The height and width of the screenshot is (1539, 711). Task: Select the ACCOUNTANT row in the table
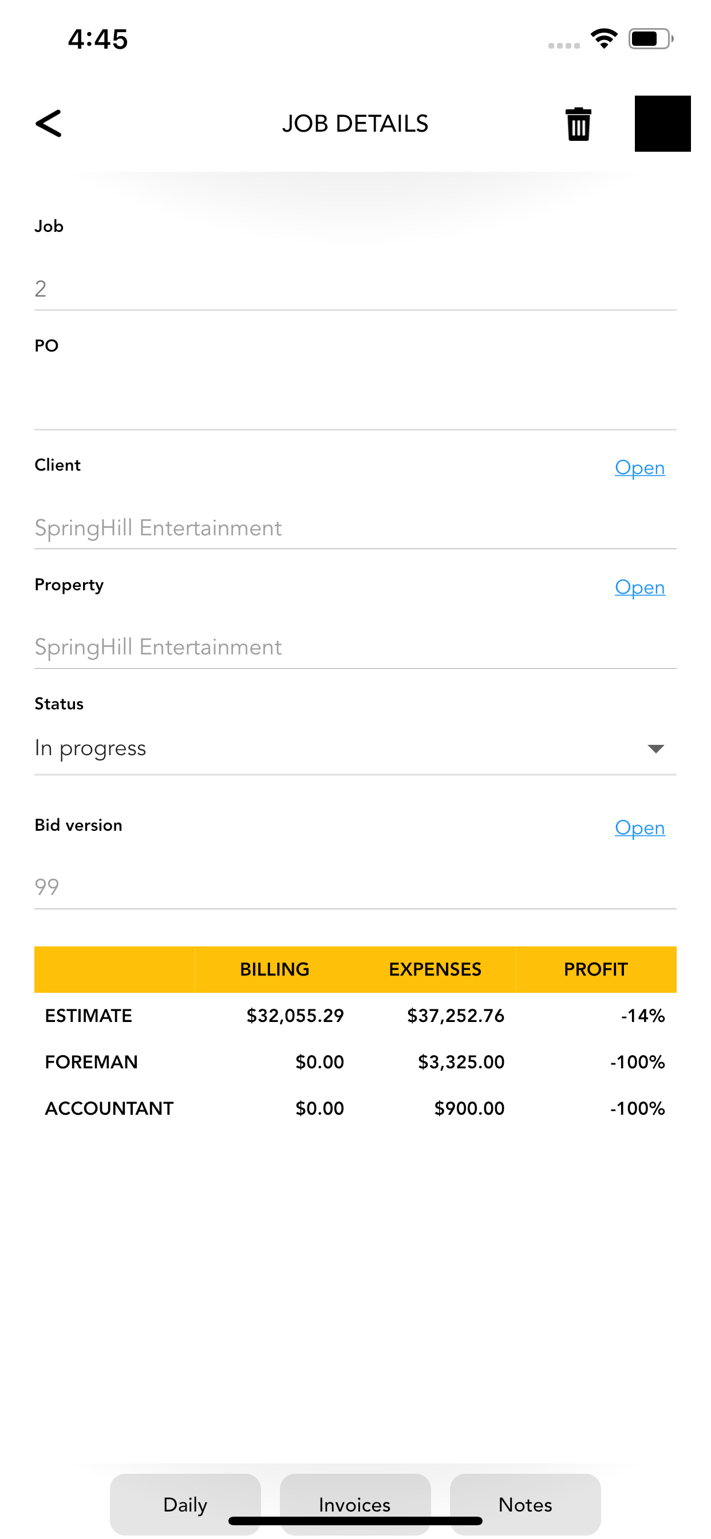coord(355,1108)
